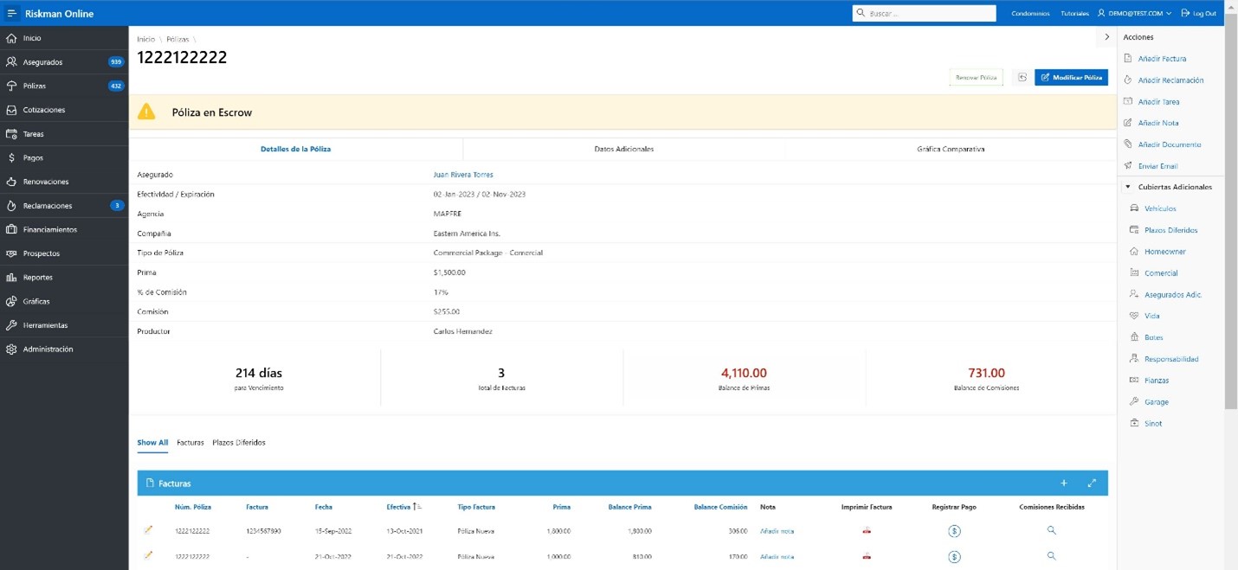The image size is (1238, 570).
Task: Collapse the Cubiertas Adicionales section
Action: pyautogui.click(x=1128, y=187)
